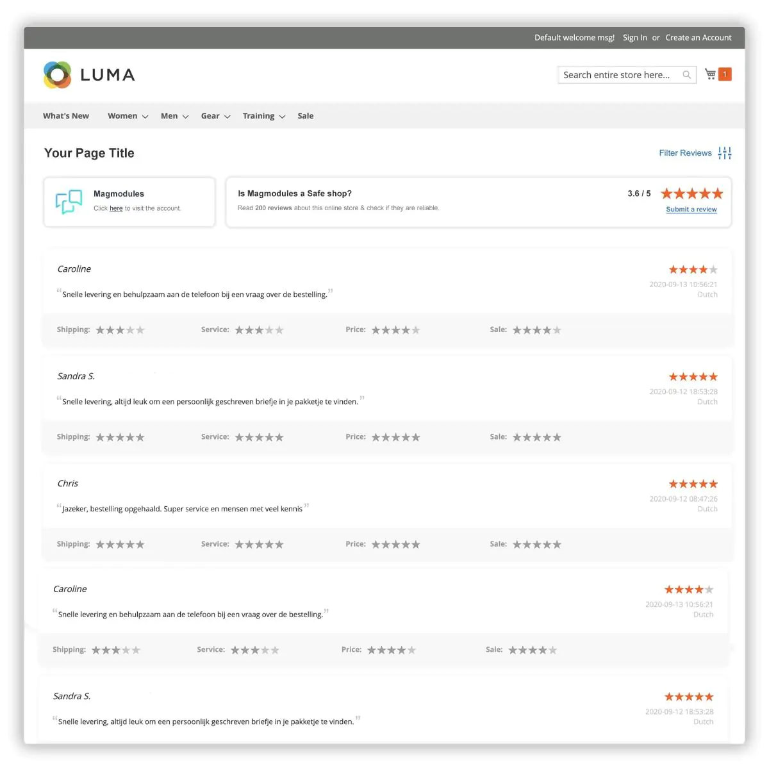The image size is (769, 769).
Task: Click the Default welcome msg! text
Action: (x=574, y=38)
